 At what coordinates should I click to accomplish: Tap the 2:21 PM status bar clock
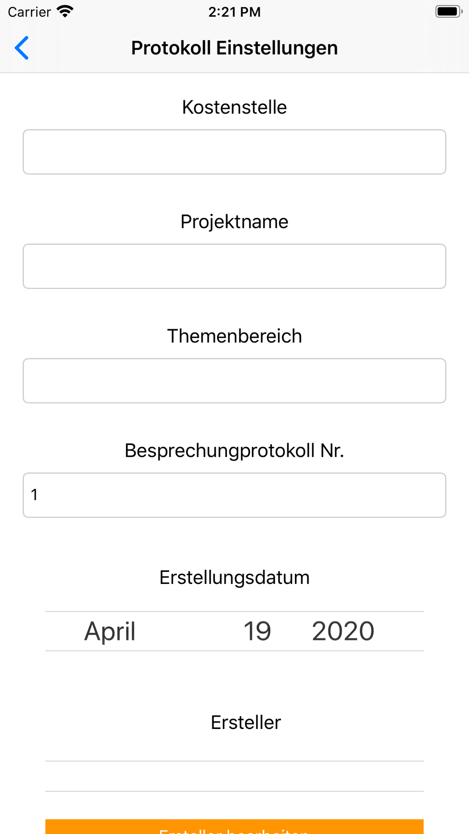click(234, 12)
